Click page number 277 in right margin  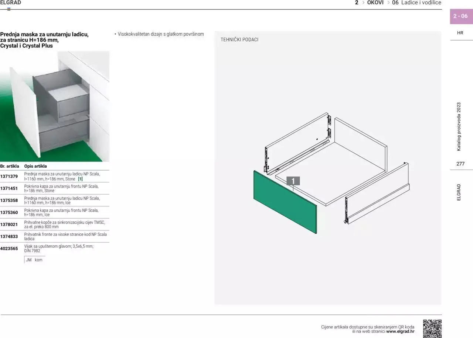tap(460, 163)
